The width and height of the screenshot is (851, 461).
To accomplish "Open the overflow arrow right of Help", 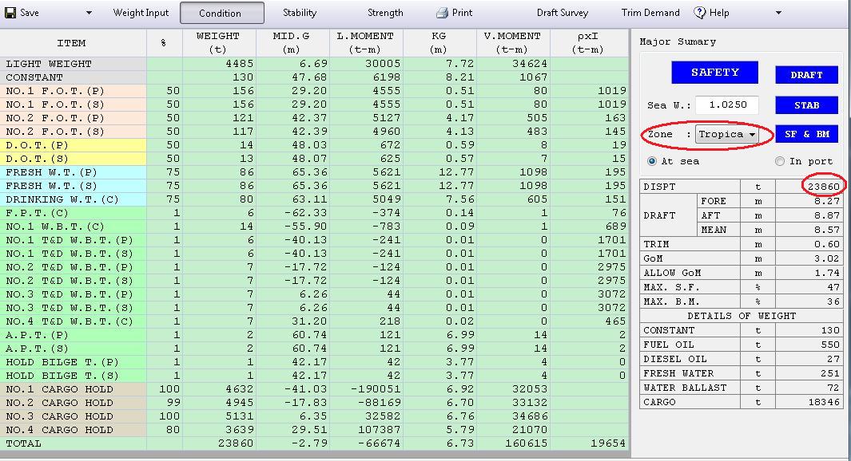I will click(x=778, y=13).
